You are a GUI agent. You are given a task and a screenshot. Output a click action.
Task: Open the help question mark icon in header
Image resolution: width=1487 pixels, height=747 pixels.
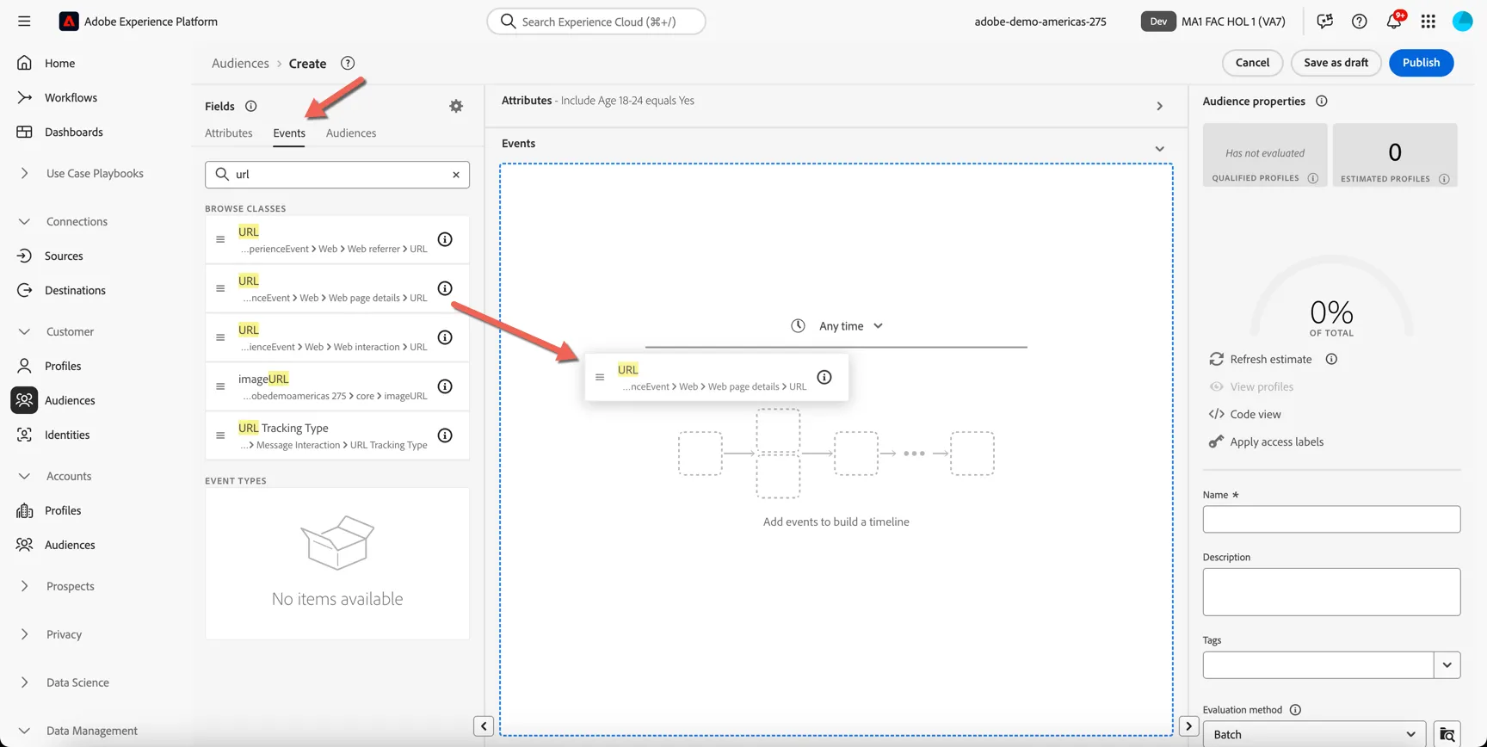pyautogui.click(x=1360, y=22)
